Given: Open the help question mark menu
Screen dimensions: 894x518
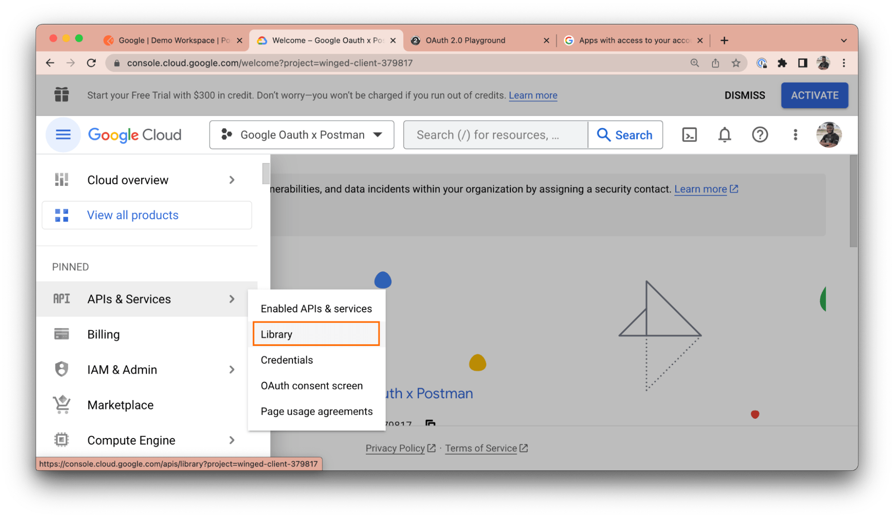Looking at the screenshot, I should [760, 135].
